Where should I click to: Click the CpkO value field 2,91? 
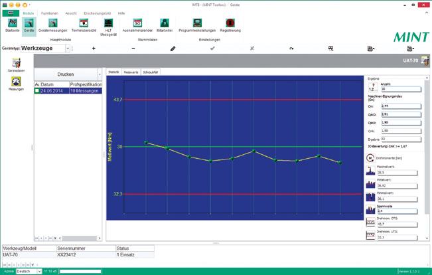click(x=401, y=114)
